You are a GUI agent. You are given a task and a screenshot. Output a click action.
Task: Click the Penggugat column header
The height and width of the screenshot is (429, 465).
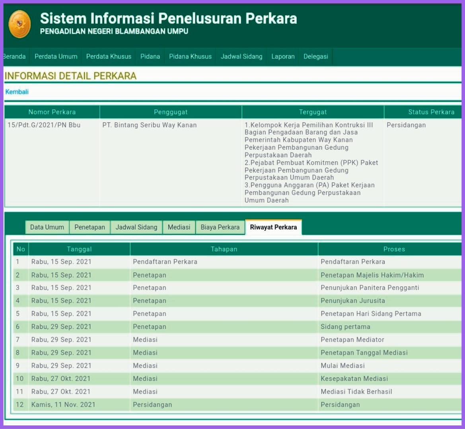click(171, 112)
